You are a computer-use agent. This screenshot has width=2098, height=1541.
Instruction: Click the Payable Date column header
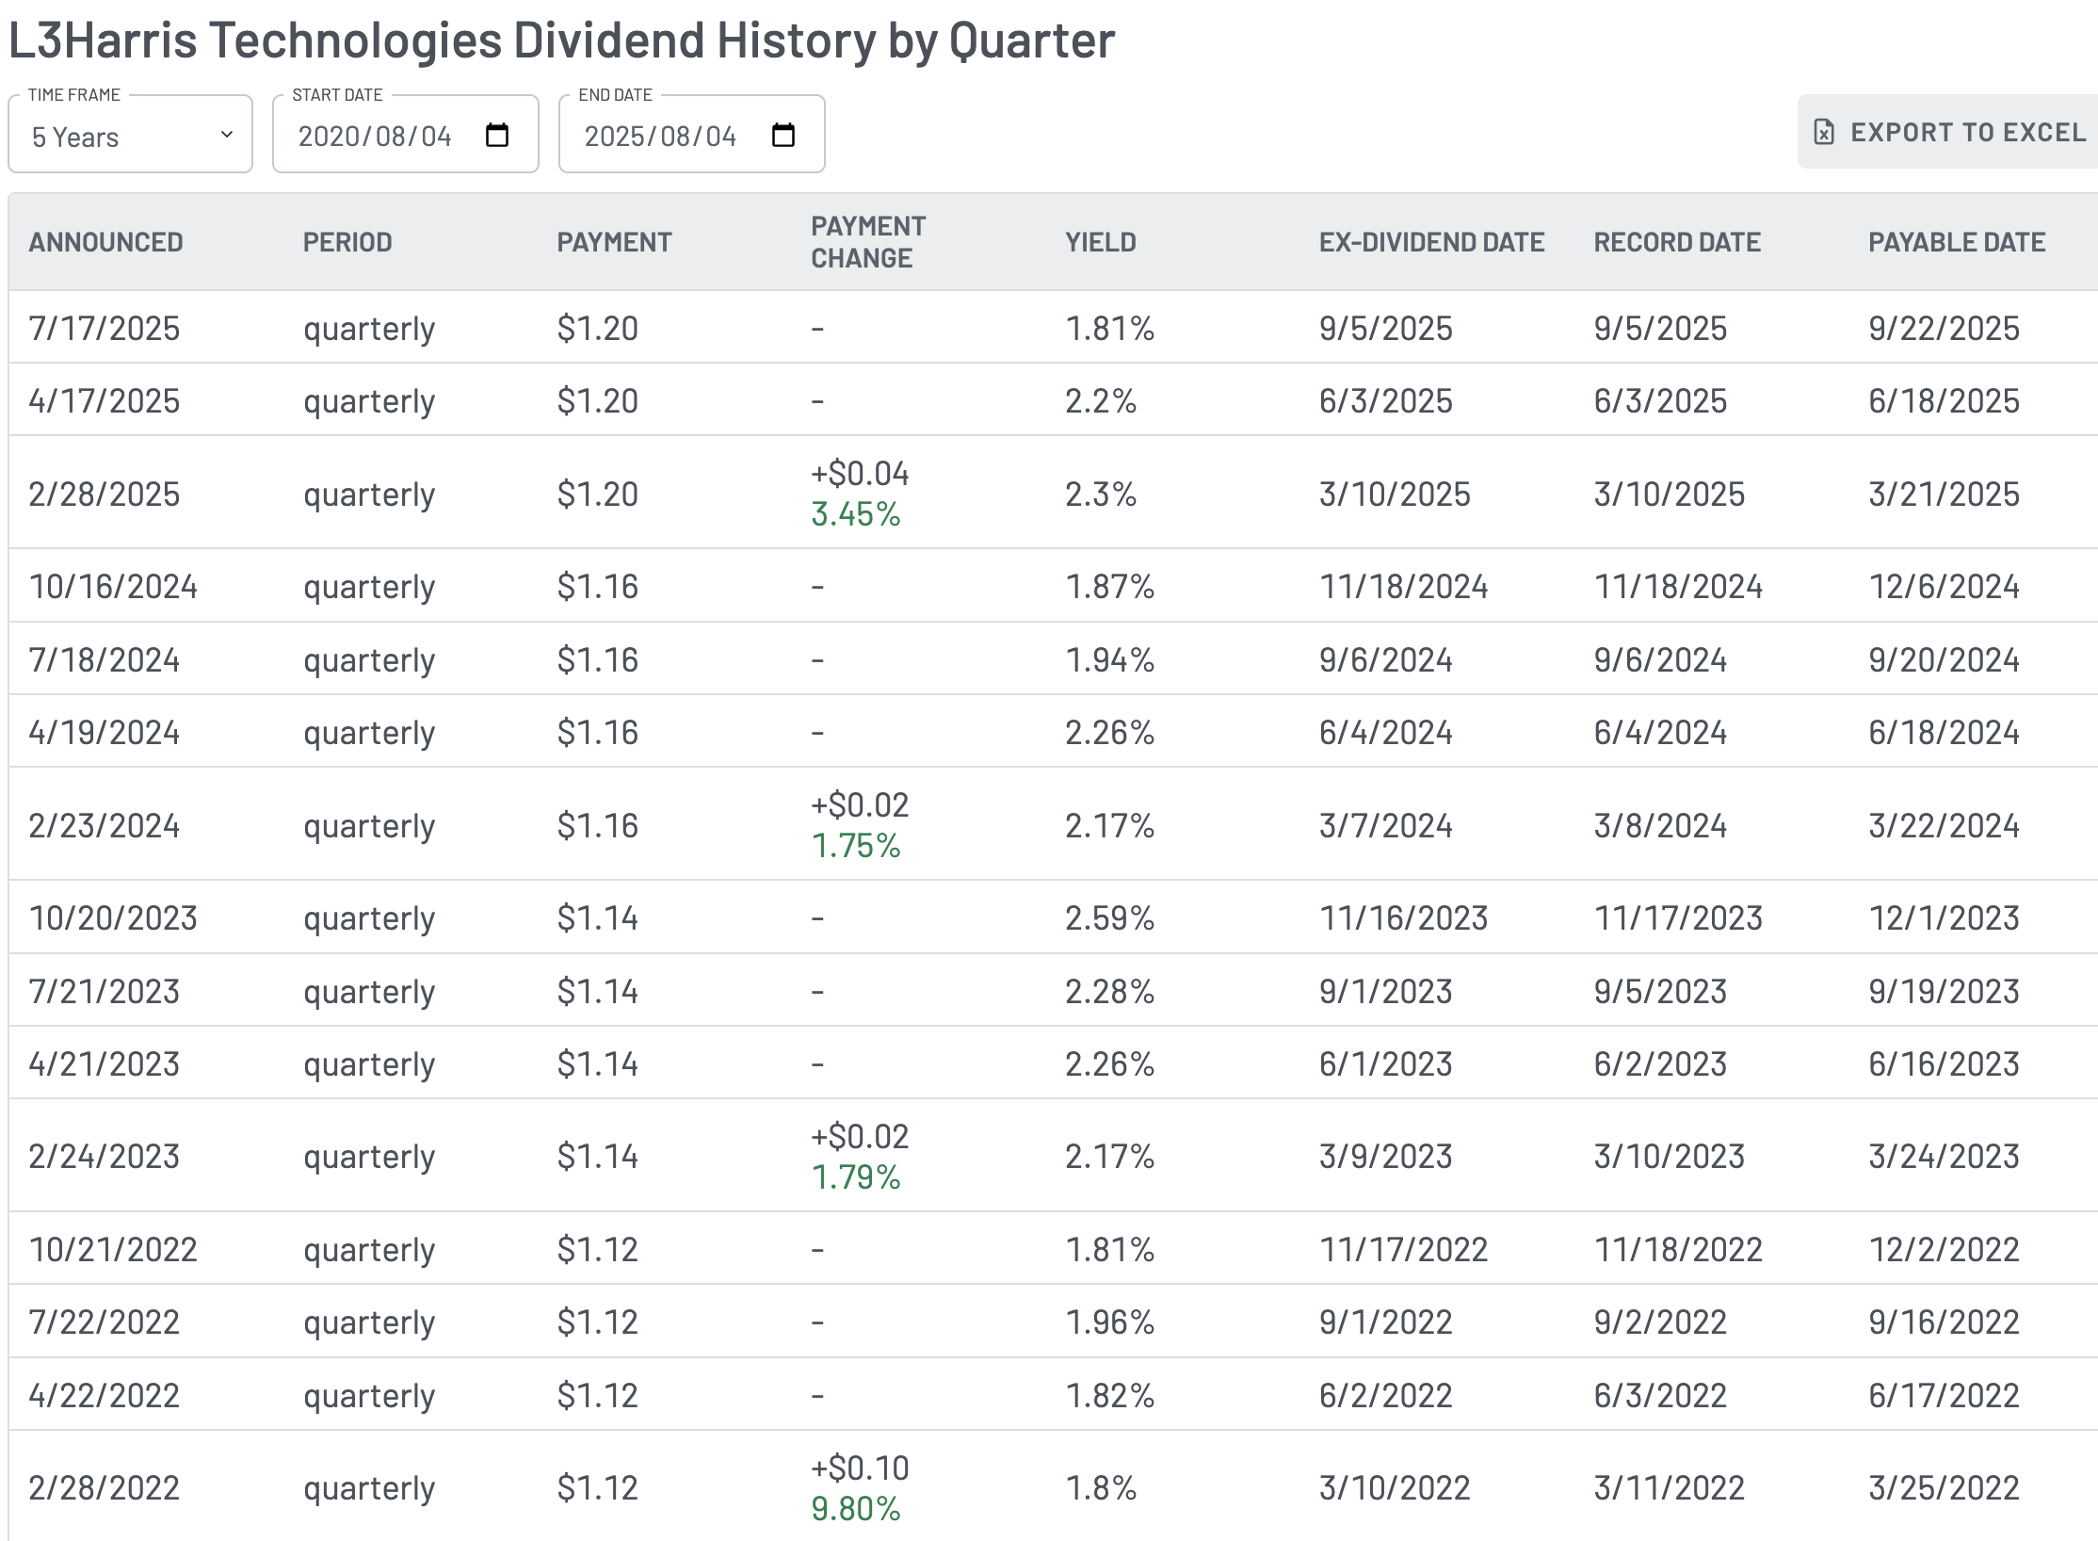[1956, 242]
